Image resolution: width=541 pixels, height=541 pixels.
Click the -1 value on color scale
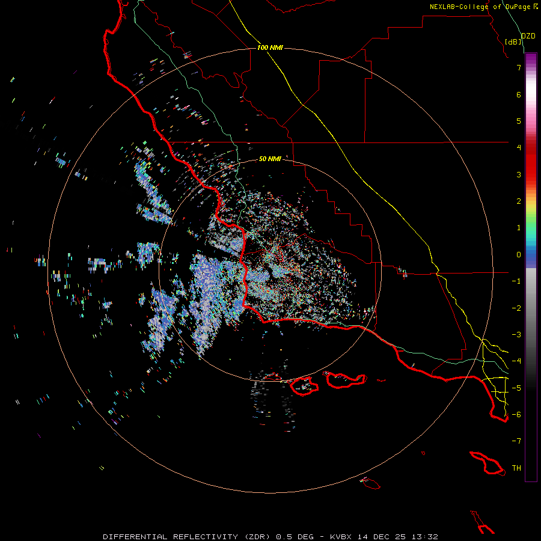click(516, 281)
